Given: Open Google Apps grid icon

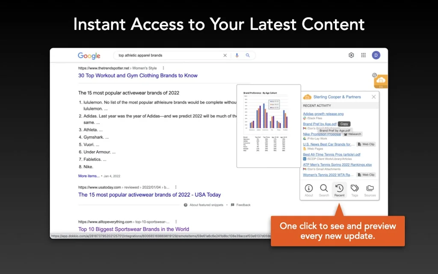Looking at the screenshot, I should pos(364,55).
